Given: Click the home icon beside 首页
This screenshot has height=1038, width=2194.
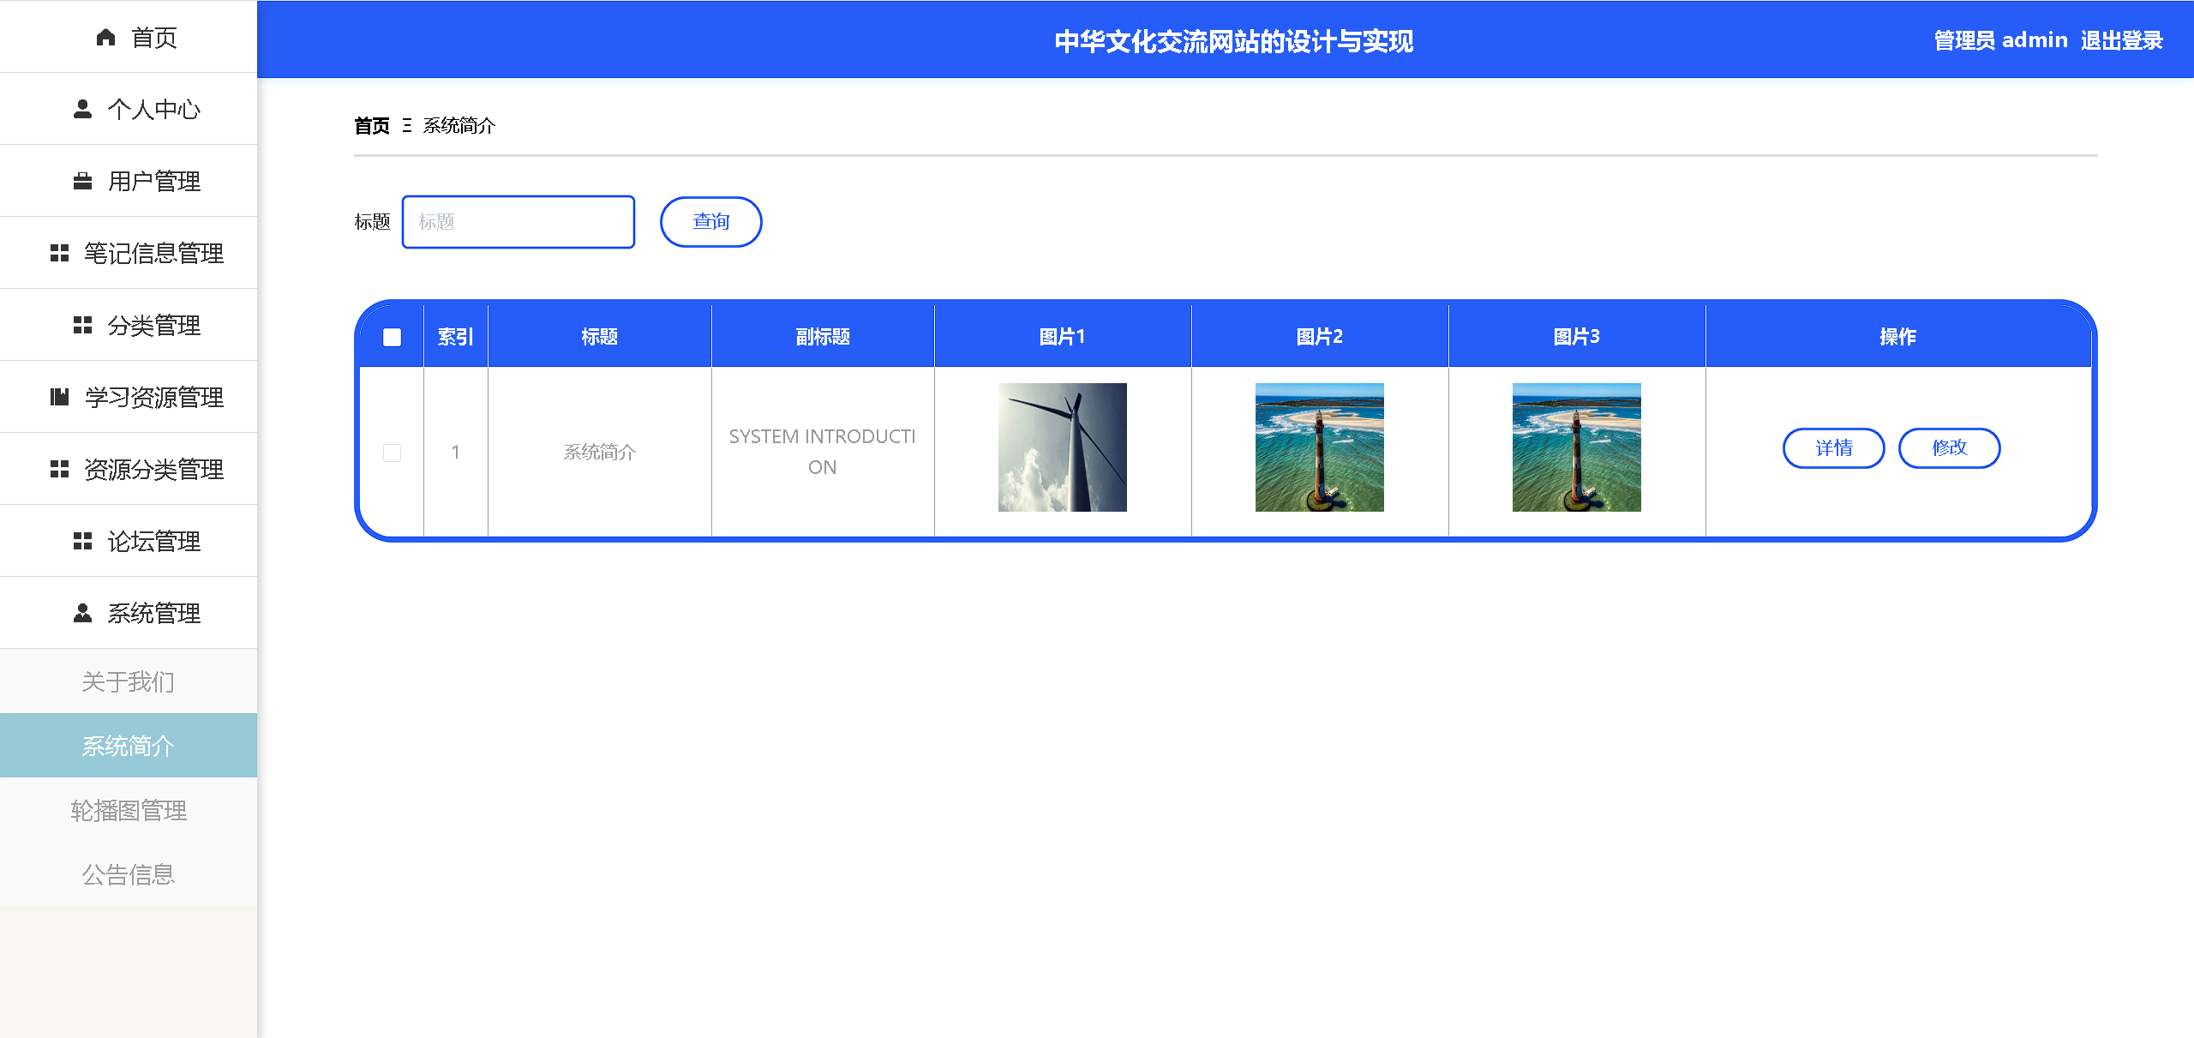Looking at the screenshot, I should [105, 37].
